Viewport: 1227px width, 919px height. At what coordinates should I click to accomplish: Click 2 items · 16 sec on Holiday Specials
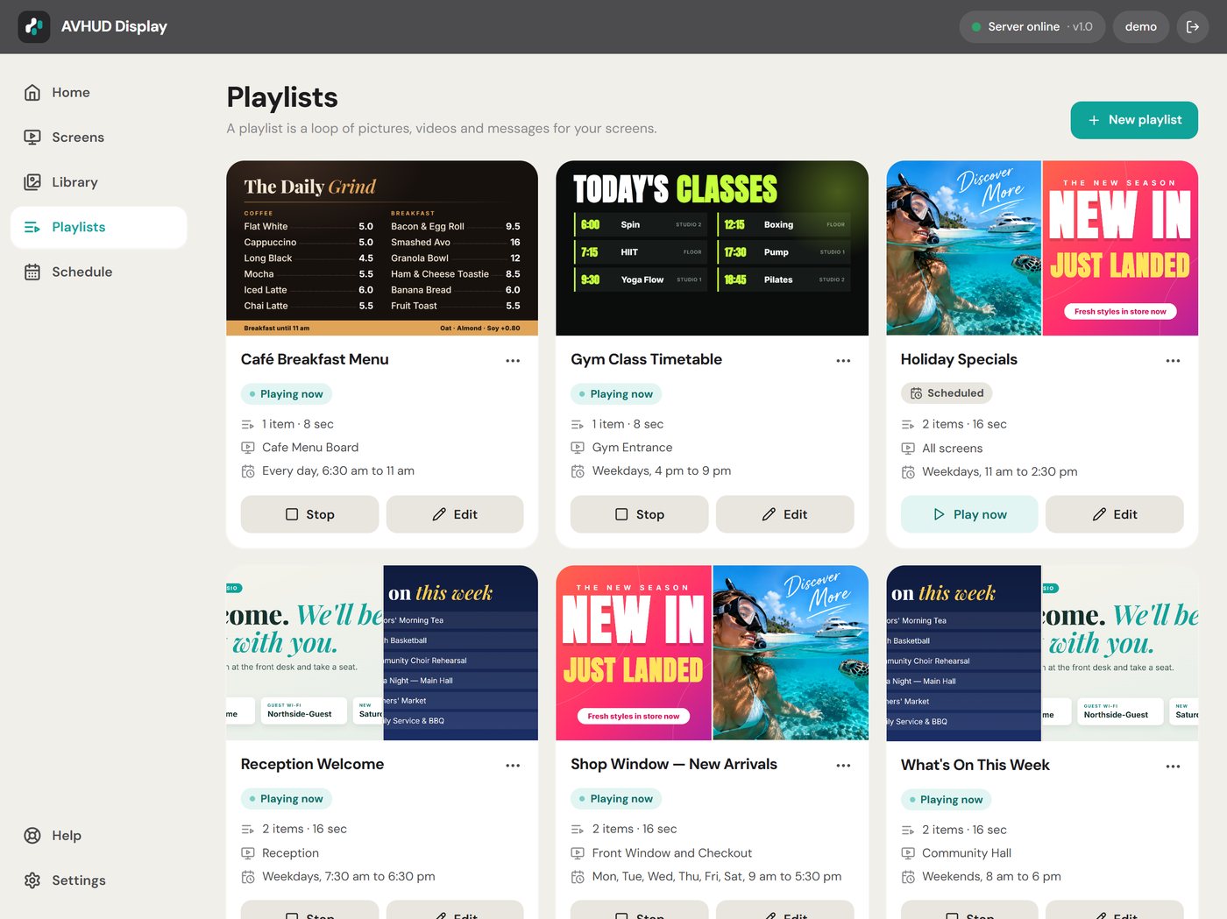click(964, 424)
